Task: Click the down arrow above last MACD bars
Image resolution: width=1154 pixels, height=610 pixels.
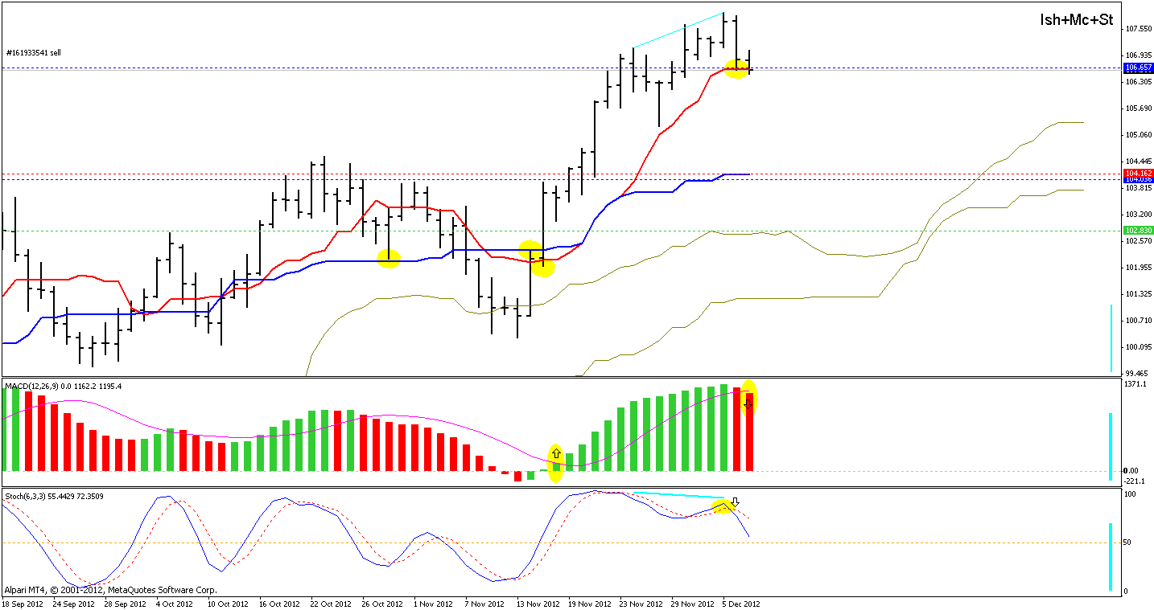Action: tap(747, 404)
